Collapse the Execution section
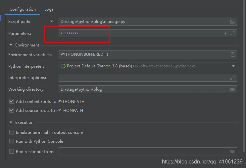The image size is (246, 168). tap(11, 123)
